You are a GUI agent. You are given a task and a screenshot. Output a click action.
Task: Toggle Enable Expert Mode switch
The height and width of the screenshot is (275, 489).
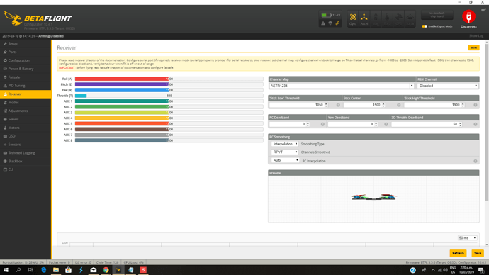425,26
